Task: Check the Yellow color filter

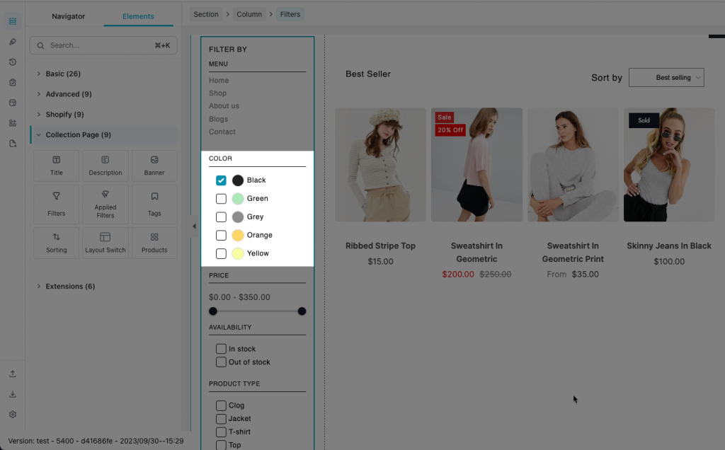Action: coord(221,253)
